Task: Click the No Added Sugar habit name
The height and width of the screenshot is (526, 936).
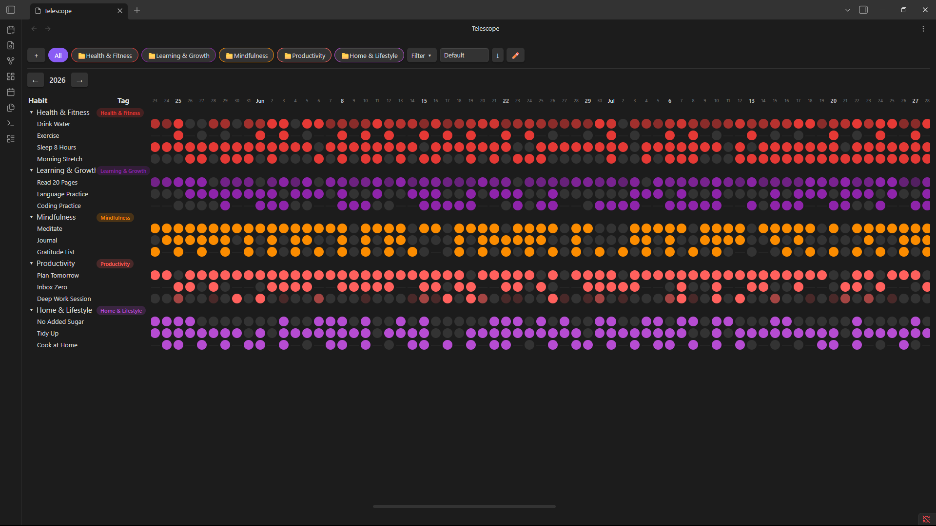Action: (x=60, y=322)
